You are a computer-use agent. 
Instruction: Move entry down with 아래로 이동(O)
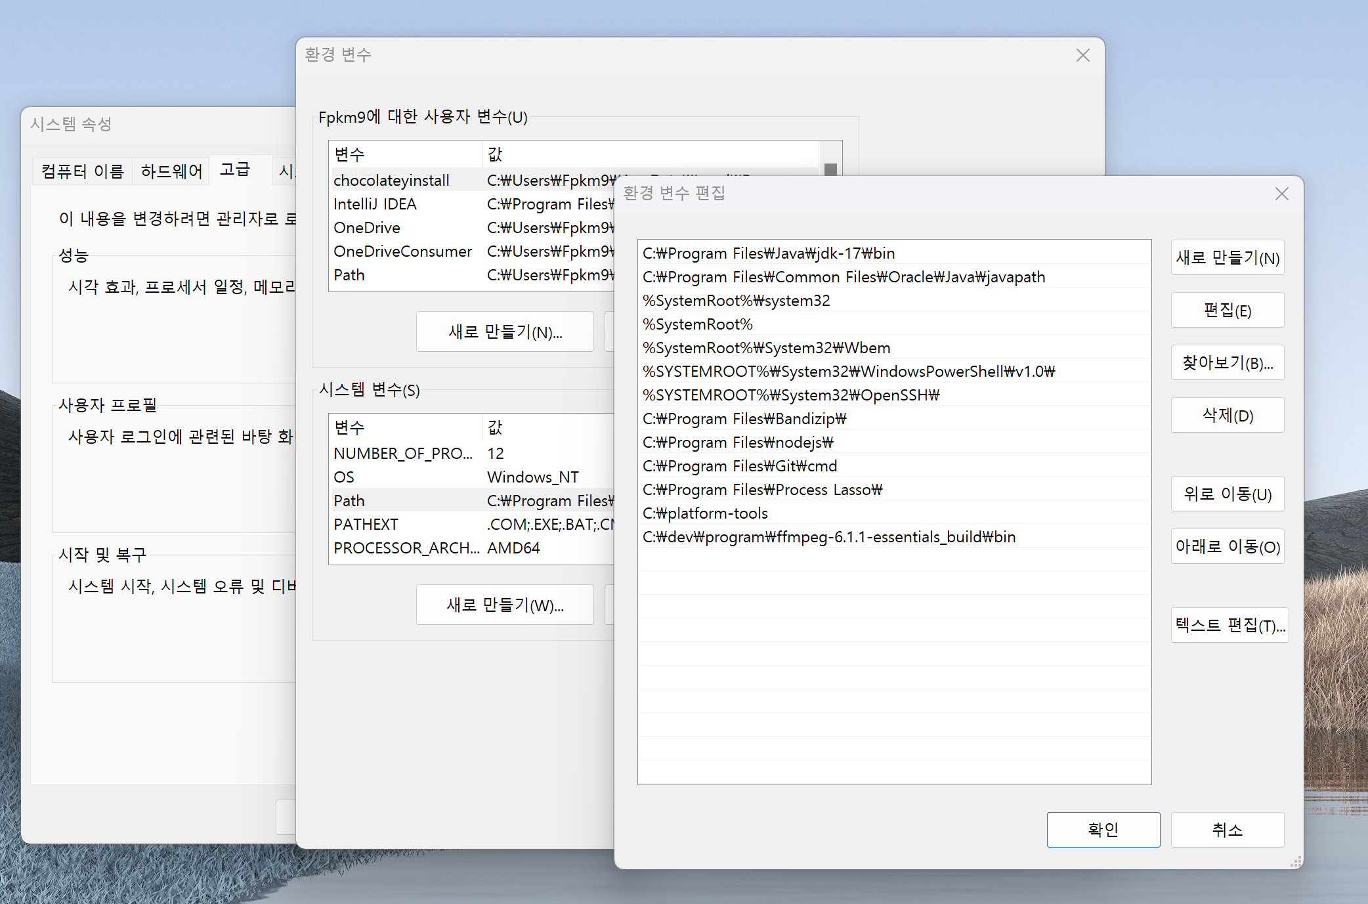pyautogui.click(x=1227, y=547)
